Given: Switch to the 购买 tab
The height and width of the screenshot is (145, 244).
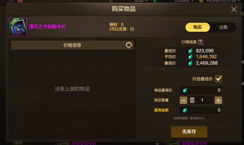Looking at the screenshot, I should (x=198, y=27).
